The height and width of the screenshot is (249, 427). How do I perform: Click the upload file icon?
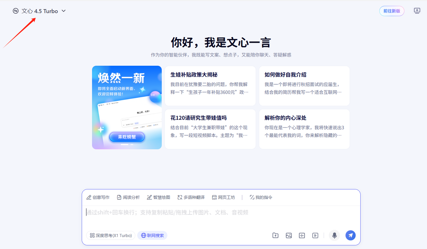pyautogui.click(x=276, y=235)
